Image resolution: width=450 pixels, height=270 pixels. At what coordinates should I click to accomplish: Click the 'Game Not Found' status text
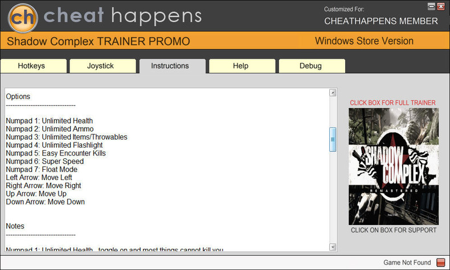(407, 263)
